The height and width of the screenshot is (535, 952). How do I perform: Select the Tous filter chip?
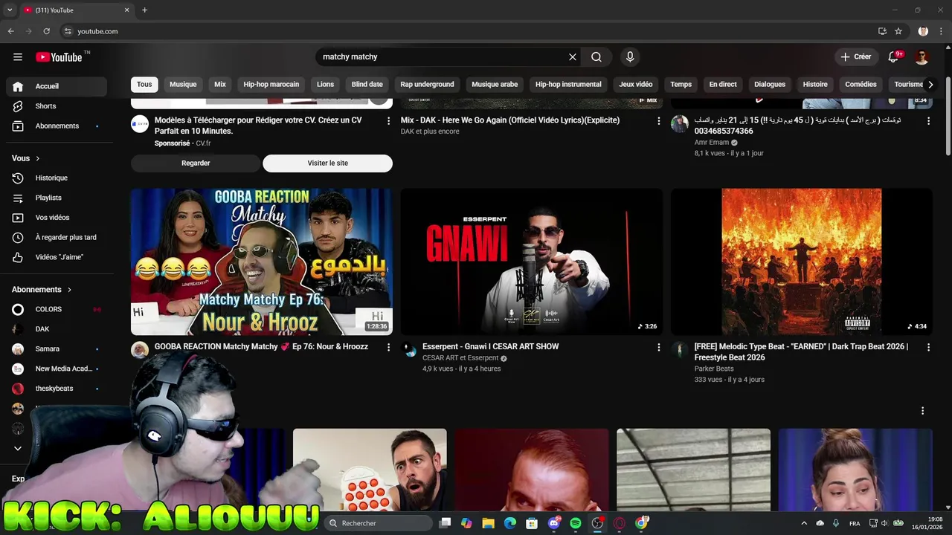pos(144,85)
